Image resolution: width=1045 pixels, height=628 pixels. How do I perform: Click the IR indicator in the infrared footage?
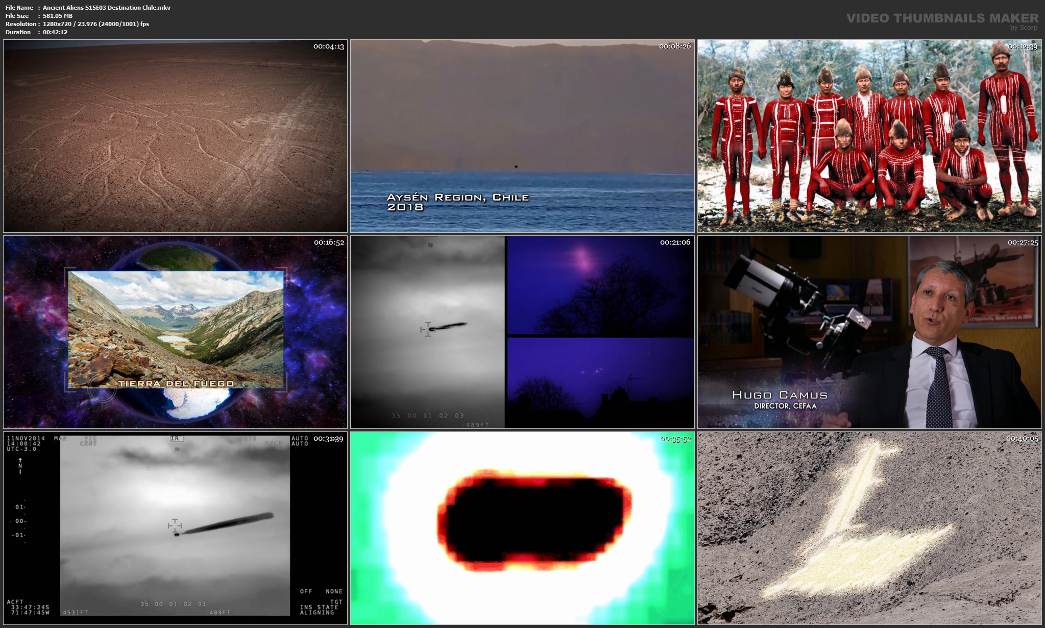[176, 439]
